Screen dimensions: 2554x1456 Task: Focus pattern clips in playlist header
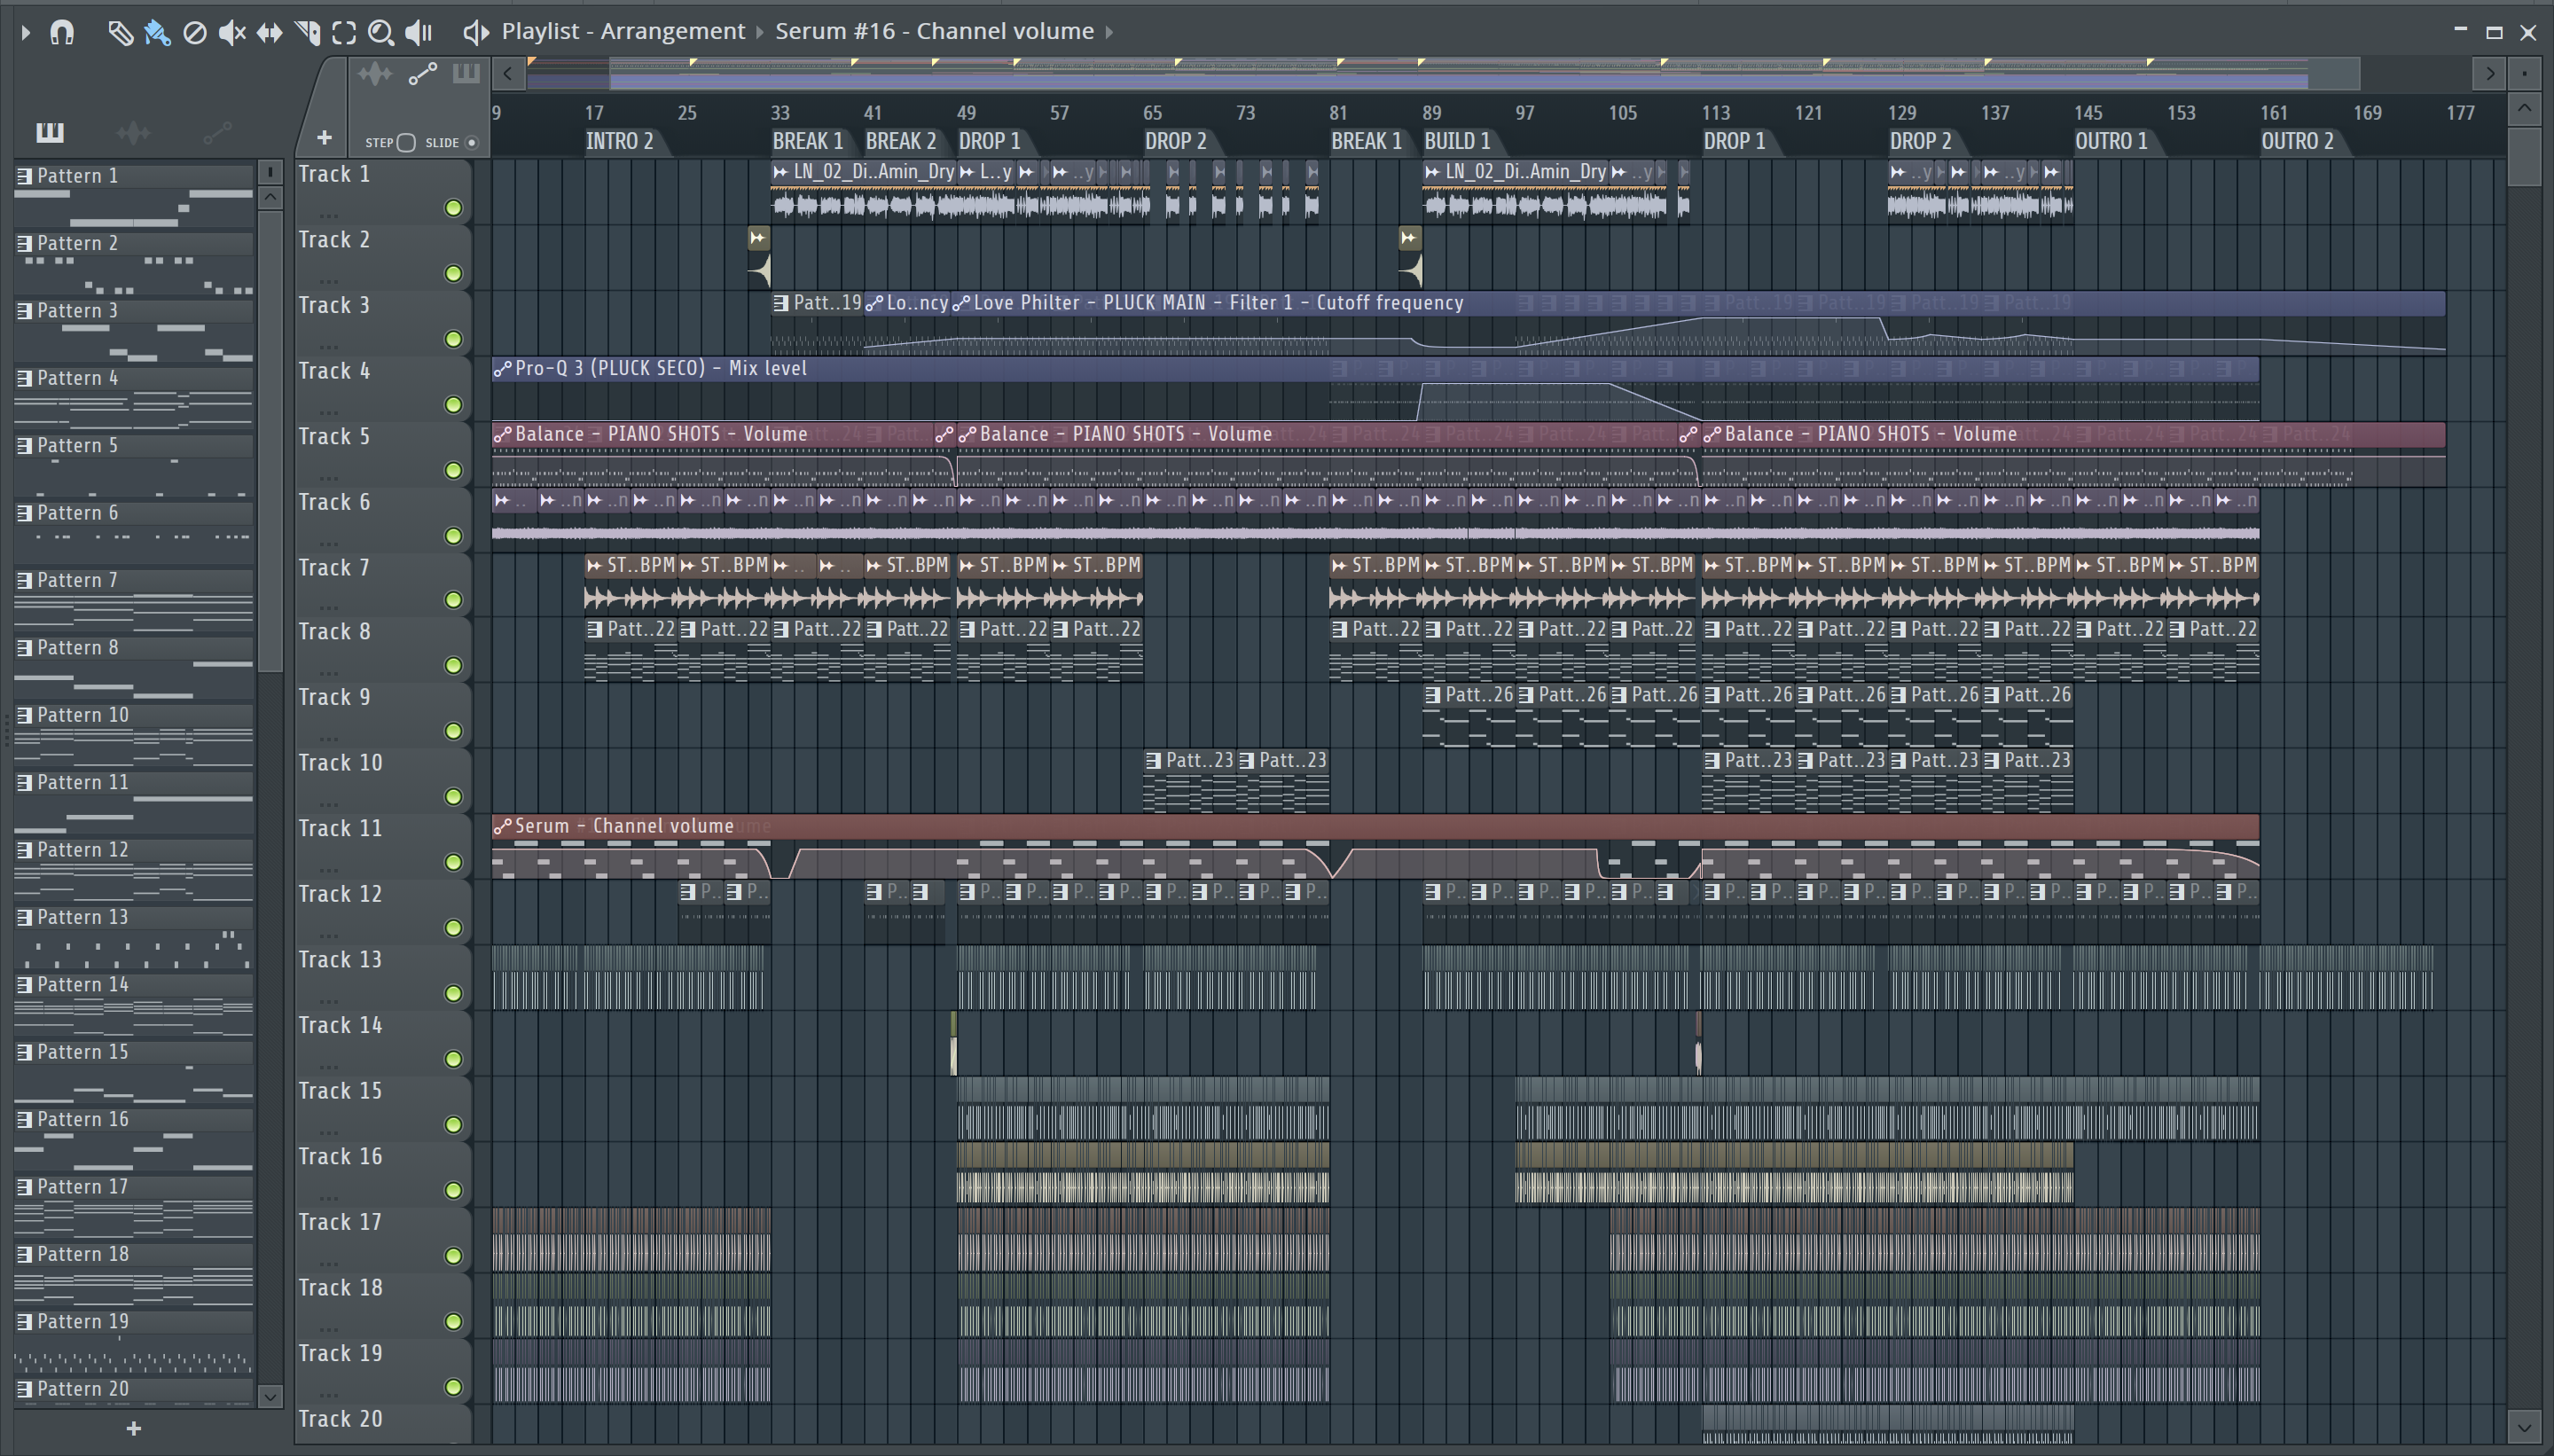coord(466,74)
